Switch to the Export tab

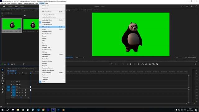[22, 6]
